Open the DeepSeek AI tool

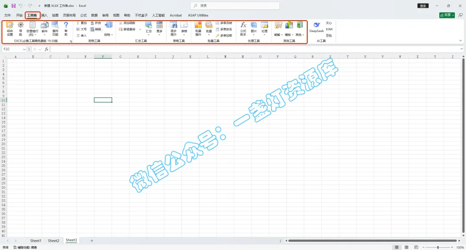click(x=317, y=27)
